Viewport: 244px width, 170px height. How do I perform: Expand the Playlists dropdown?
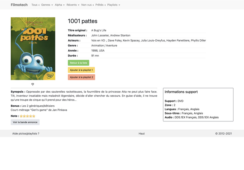[x=113, y=5]
